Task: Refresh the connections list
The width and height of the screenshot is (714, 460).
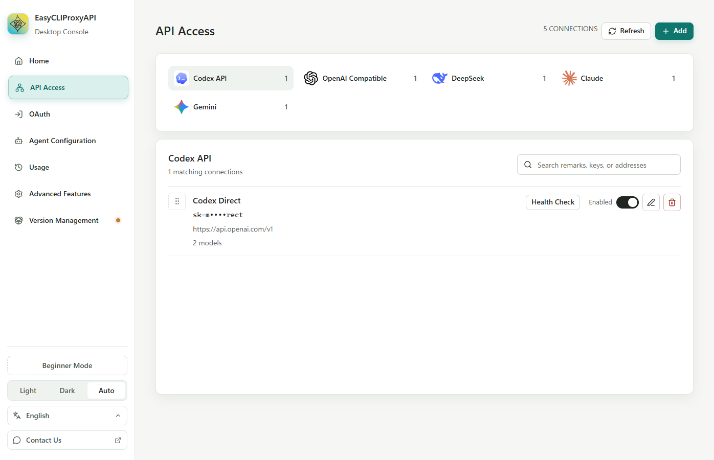Action: tap(626, 31)
